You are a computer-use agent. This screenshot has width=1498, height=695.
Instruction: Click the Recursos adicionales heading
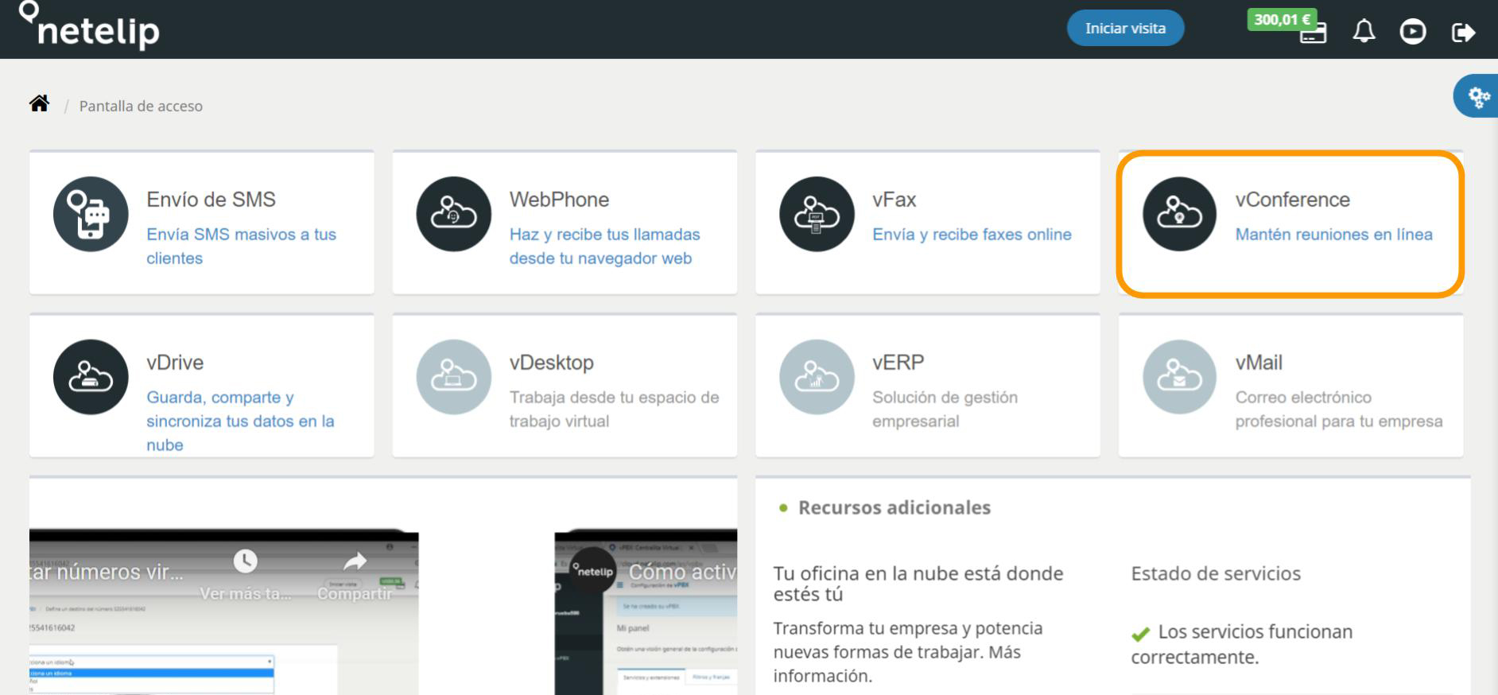tap(895, 507)
